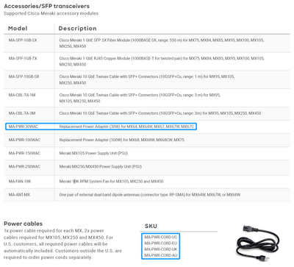This screenshot has width=294, height=267.
Task: Click the MA-SFP-10GB-SR model name
Action: point(24,76)
